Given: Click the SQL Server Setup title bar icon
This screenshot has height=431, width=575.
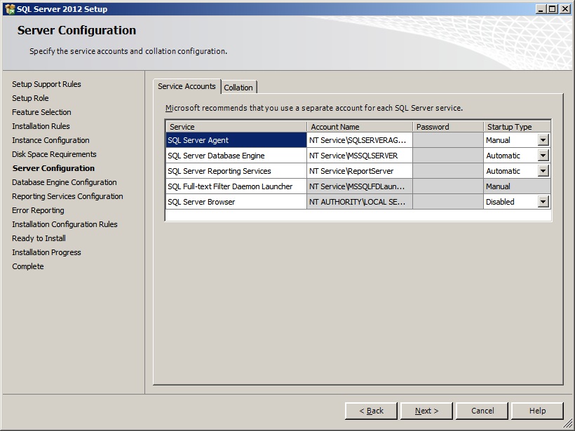Looking at the screenshot, I should coord(9,9).
